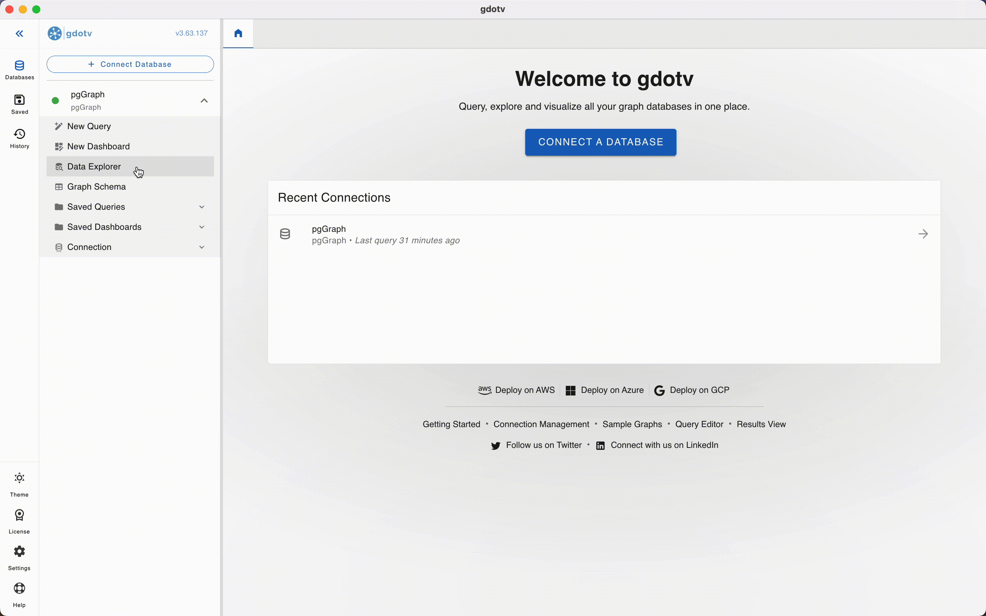Open the Sample Graphs link

pos(632,424)
